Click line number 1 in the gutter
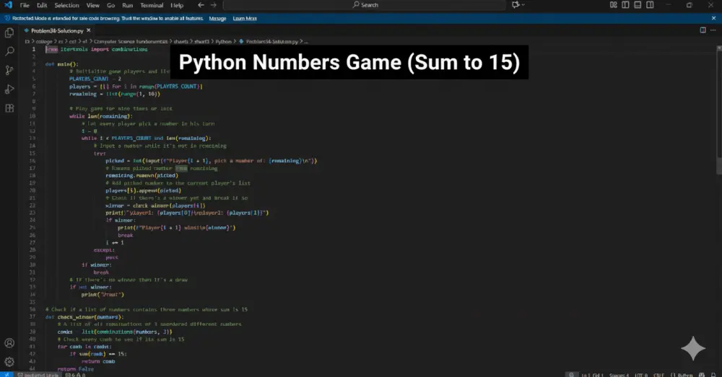The image size is (722, 377). pos(33,49)
